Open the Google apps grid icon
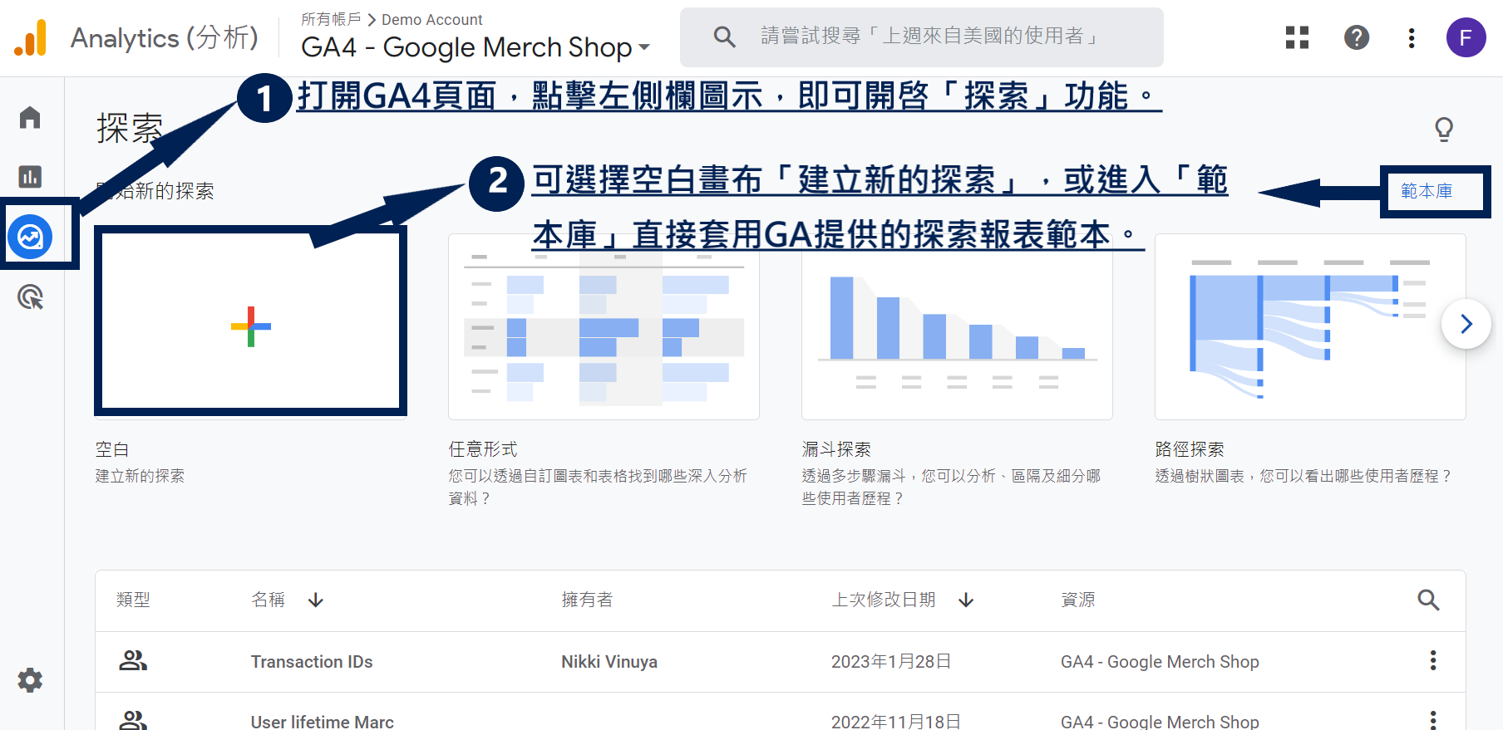 [1297, 37]
